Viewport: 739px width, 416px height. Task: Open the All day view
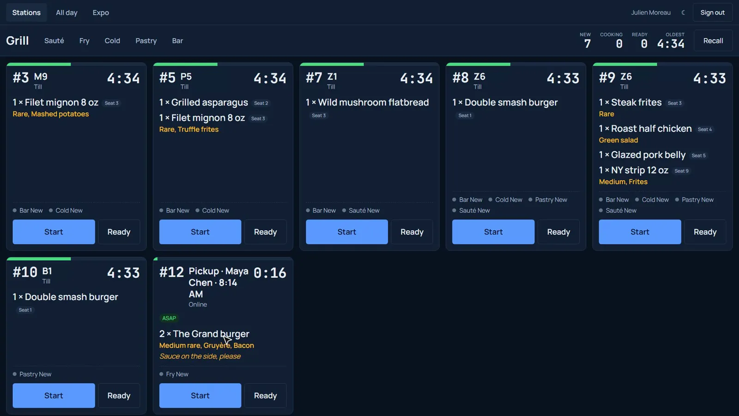(x=67, y=12)
